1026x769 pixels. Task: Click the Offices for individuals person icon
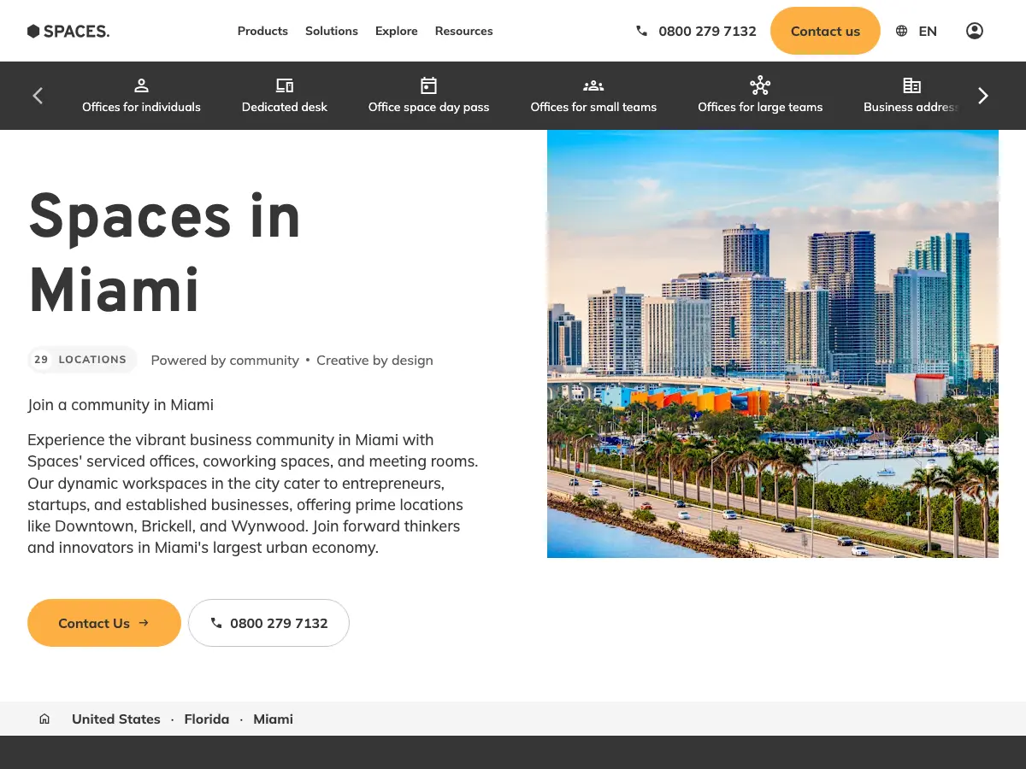point(142,85)
